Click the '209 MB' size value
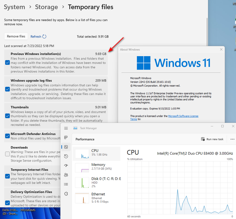The width and height of the screenshot is (236, 219). pos(101,80)
